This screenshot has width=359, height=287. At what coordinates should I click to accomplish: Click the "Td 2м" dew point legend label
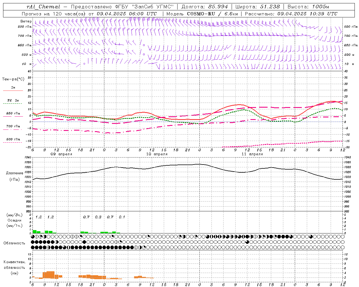(13, 100)
